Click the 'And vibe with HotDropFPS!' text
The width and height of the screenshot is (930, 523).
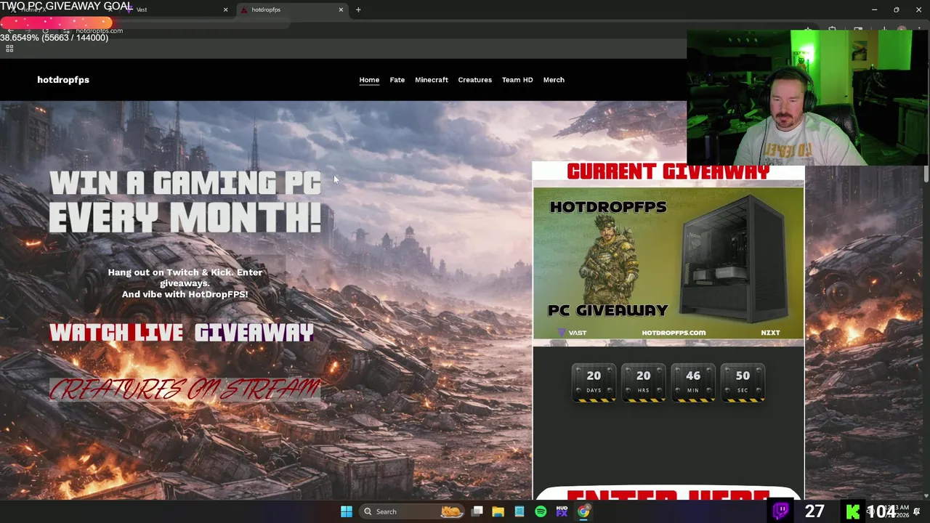point(185,294)
